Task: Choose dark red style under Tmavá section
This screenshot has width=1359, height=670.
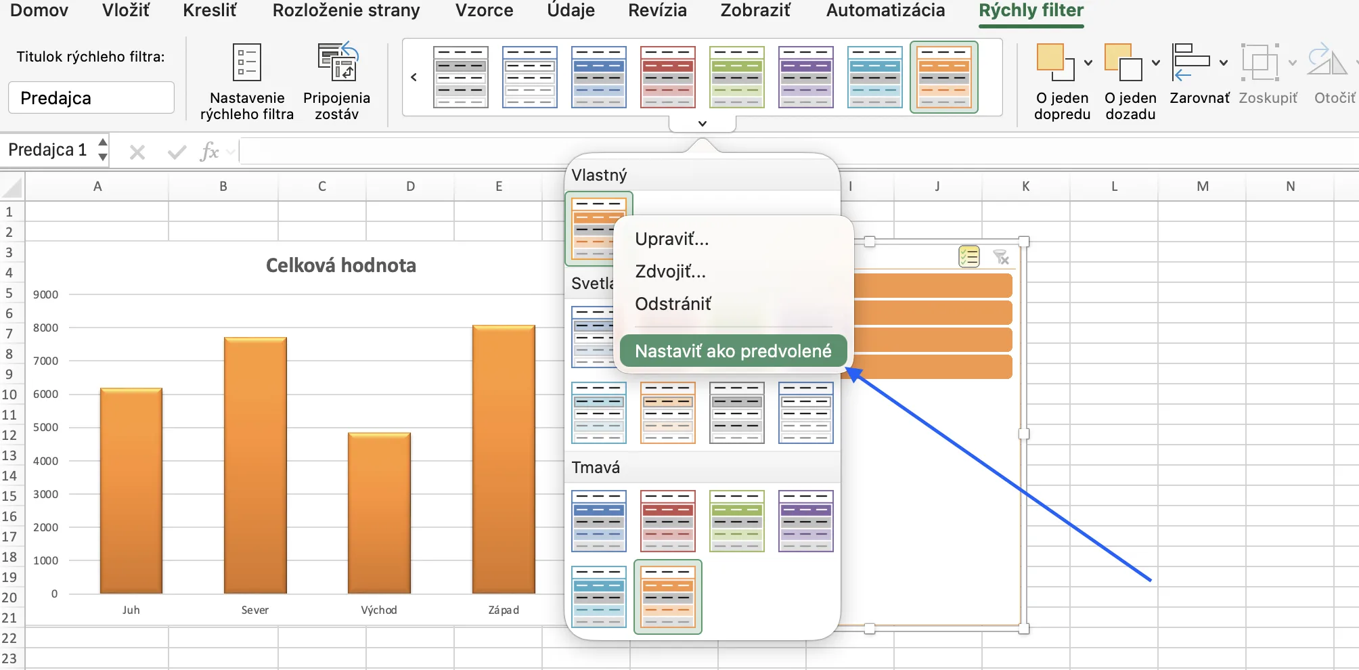Action: tap(668, 521)
